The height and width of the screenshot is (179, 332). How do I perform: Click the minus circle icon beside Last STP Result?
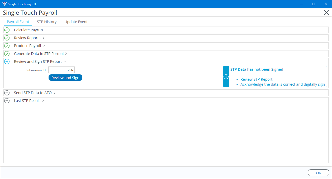point(7,101)
